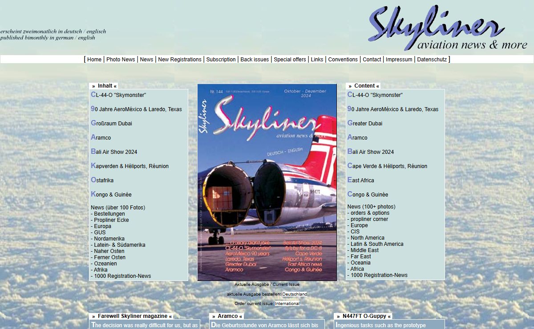Viewport: 534px width, 329px height.
Task: Click Ostafrika entry
Action: (x=102, y=180)
